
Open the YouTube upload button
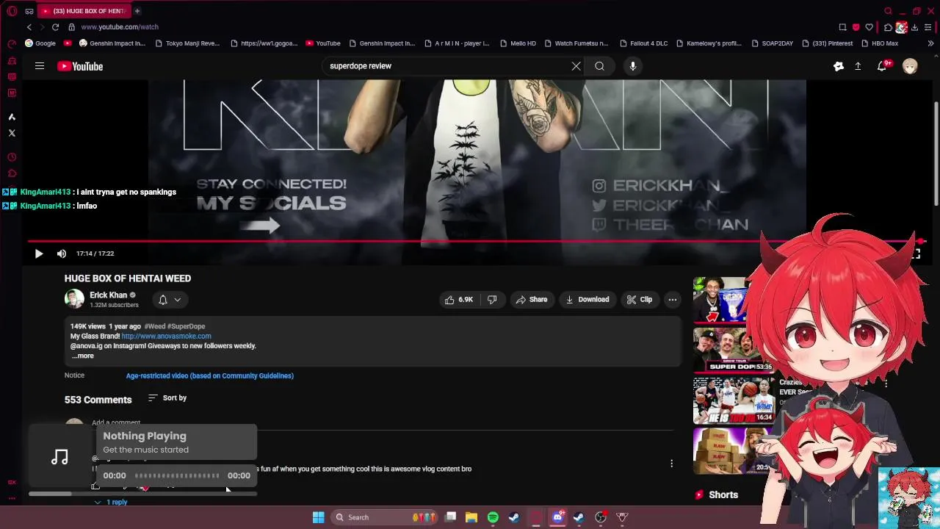click(858, 66)
